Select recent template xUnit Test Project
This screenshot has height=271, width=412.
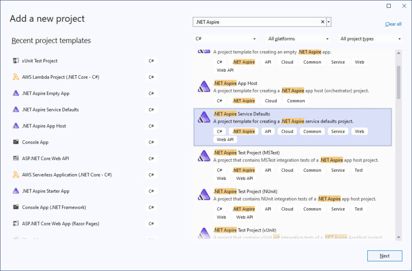click(40, 61)
